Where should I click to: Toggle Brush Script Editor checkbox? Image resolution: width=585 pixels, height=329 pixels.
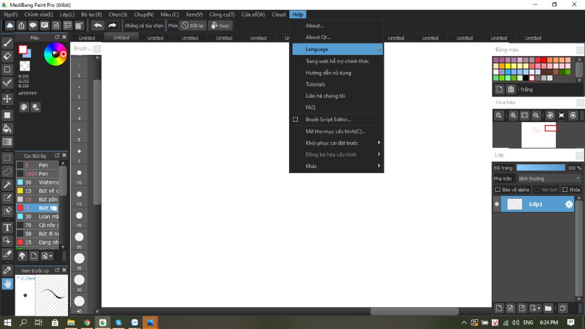pos(295,119)
